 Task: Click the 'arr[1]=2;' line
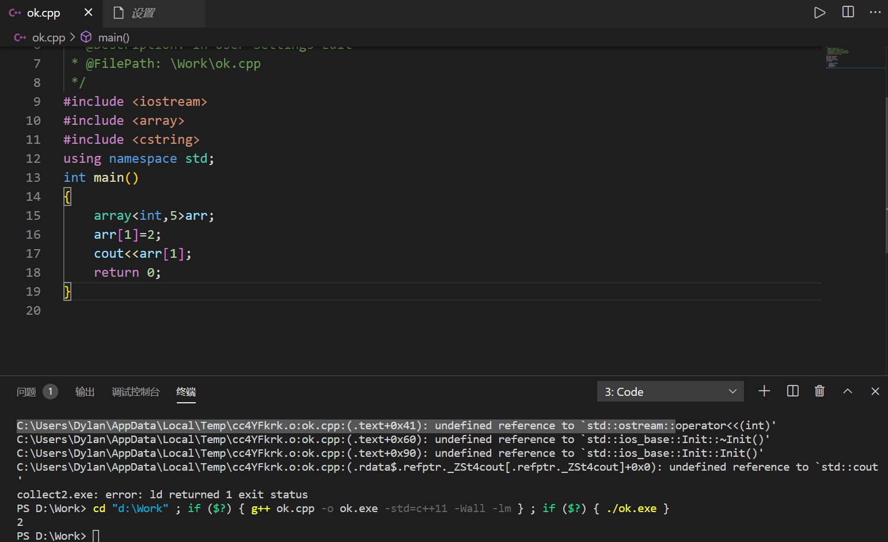click(x=127, y=234)
